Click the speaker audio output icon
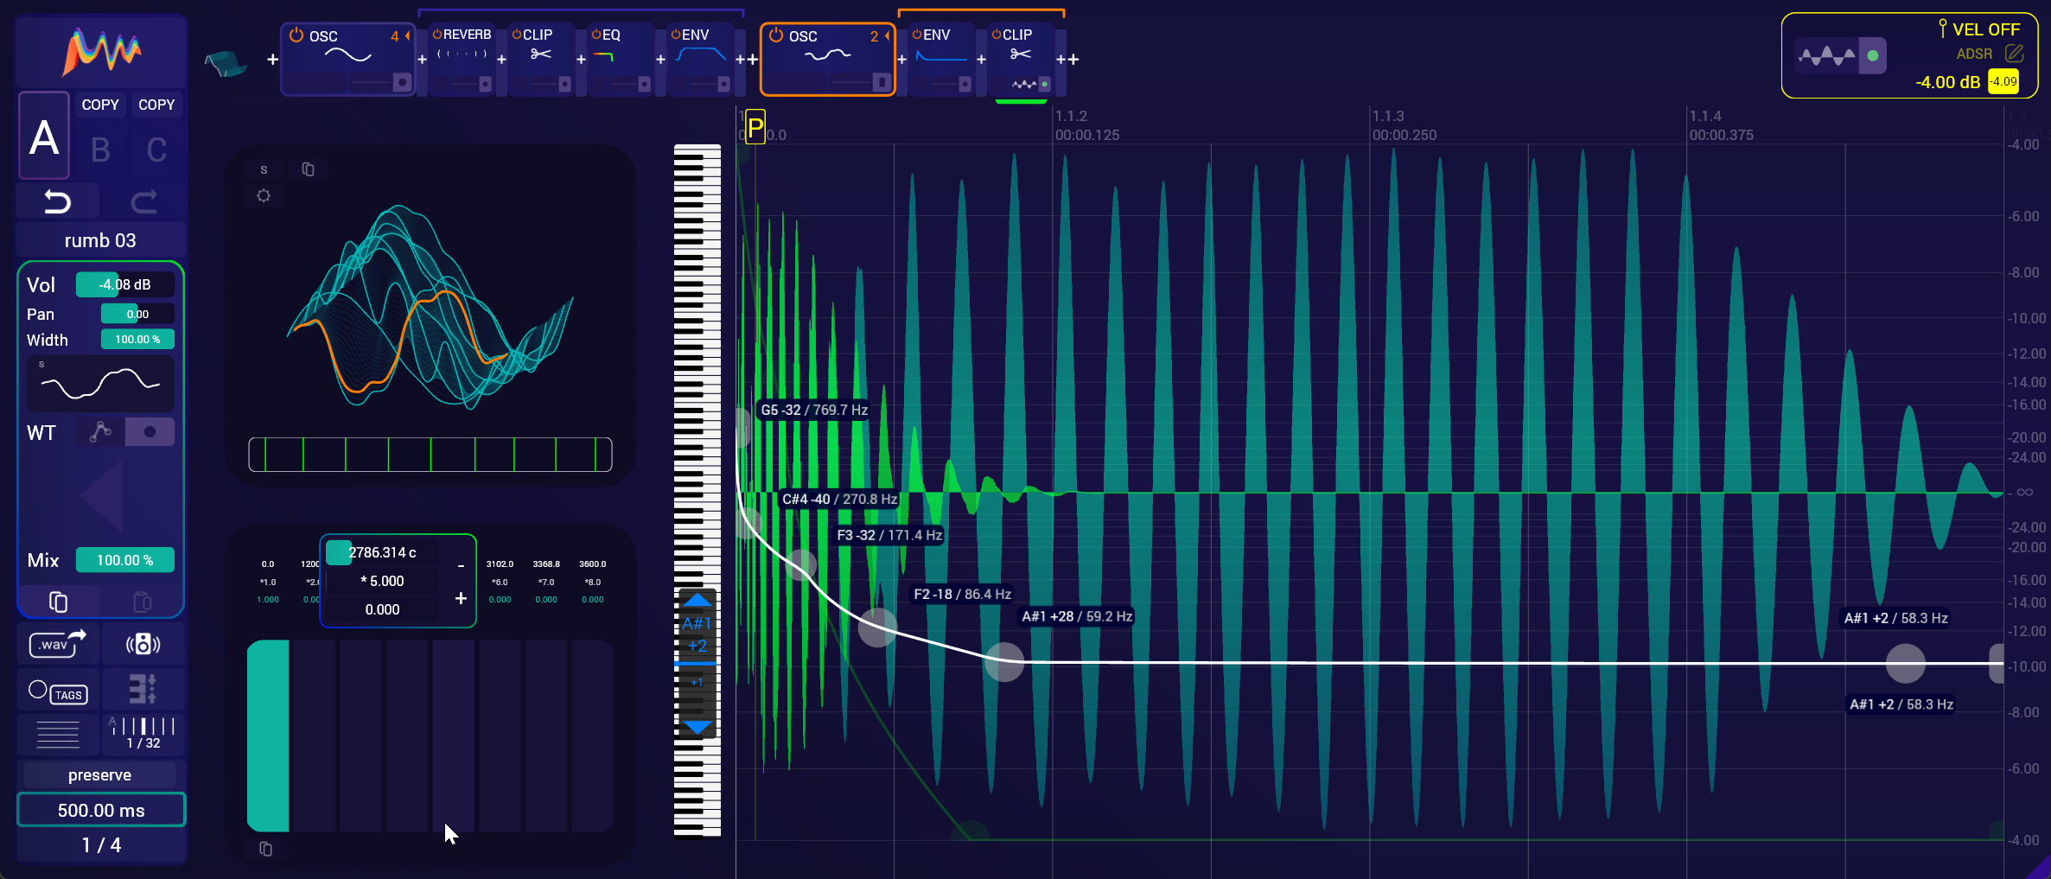 [x=143, y=644]
